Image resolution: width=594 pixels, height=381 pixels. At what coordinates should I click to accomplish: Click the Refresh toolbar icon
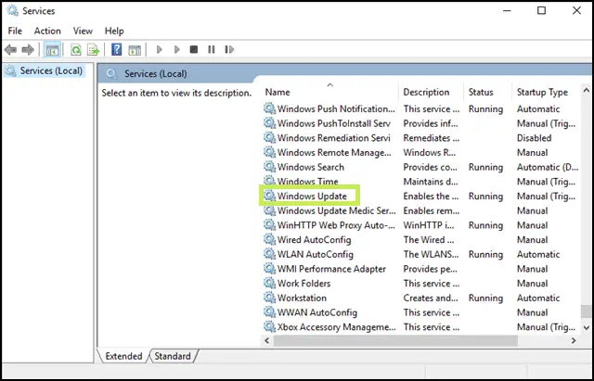coord(76,49)
